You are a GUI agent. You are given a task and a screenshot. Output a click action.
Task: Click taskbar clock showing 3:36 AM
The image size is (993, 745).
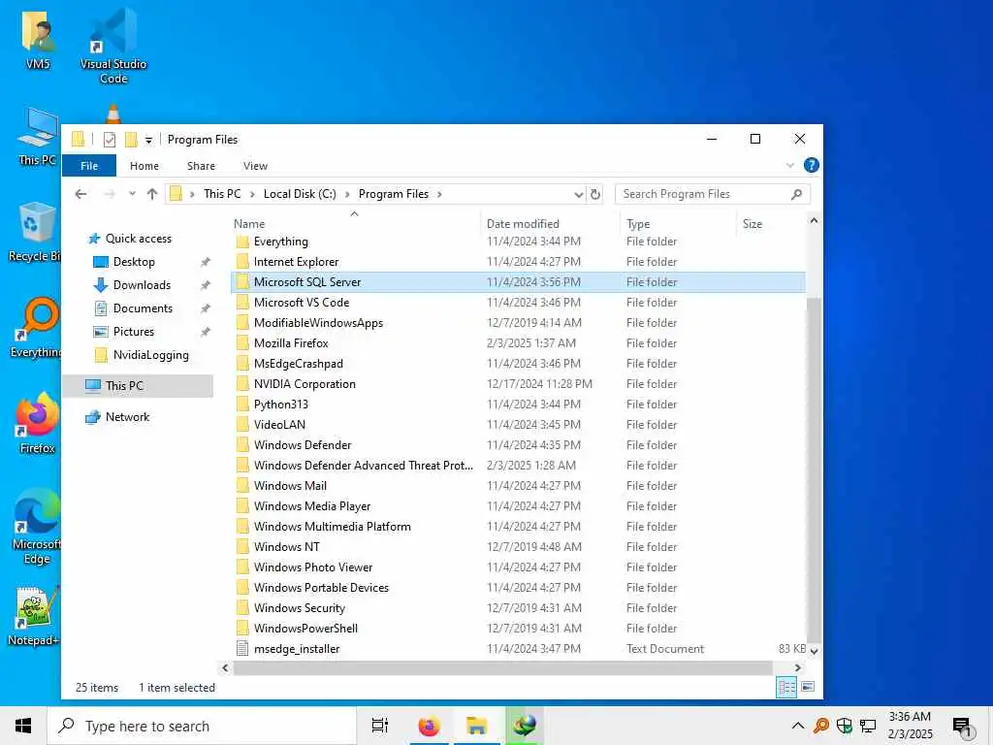(910, 726)
